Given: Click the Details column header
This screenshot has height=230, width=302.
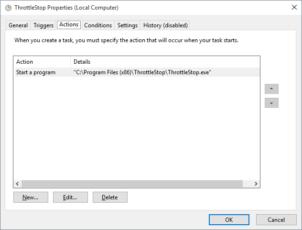Looking at the screenshot, I should (x=165, y=62).
